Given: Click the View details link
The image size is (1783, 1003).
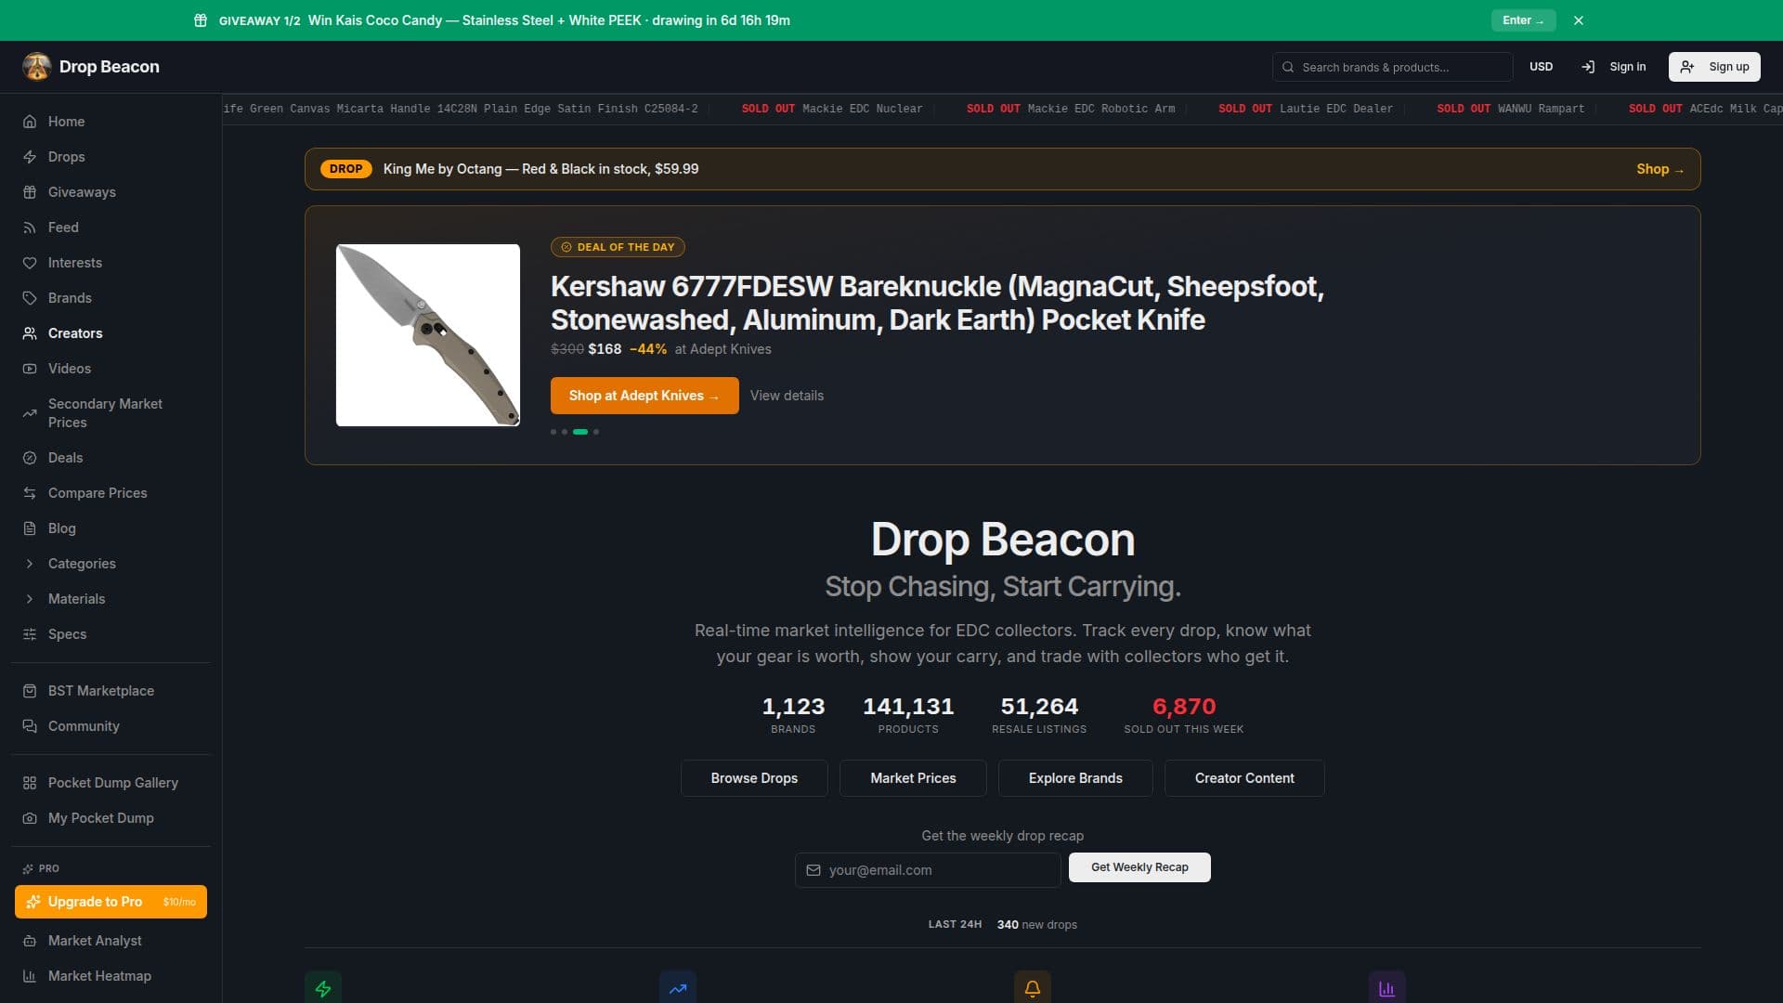Looking at the screenshot, I should 787,396.
